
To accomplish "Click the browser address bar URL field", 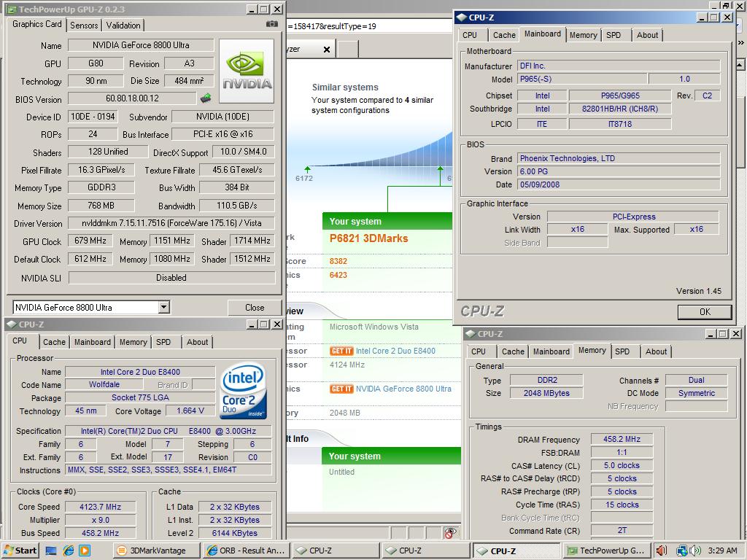I will [369, 26].
